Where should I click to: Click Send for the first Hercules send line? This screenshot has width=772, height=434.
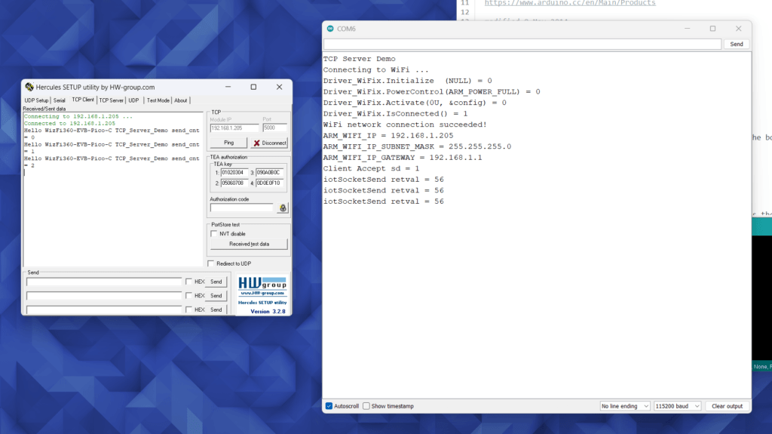click(x=216, y=282)
